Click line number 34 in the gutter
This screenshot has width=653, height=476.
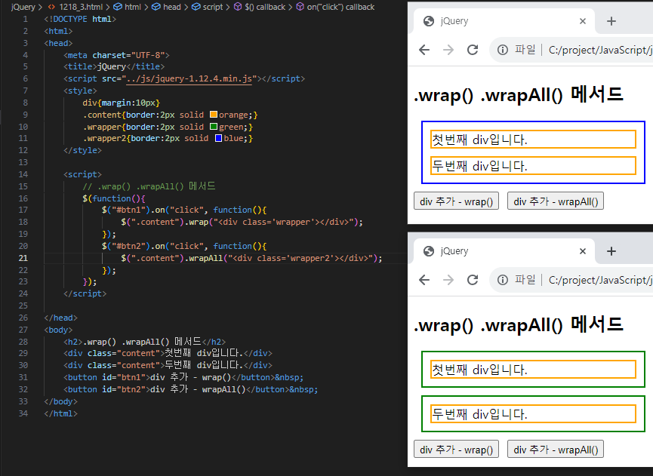[x=23, y=413]
